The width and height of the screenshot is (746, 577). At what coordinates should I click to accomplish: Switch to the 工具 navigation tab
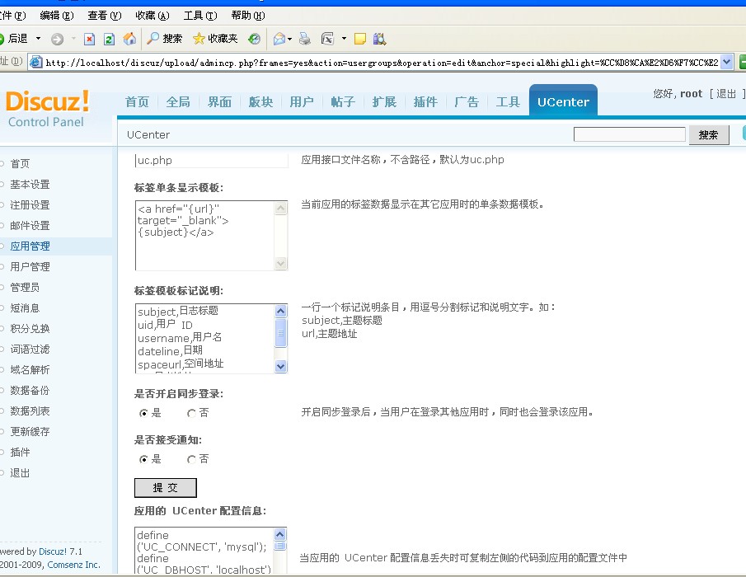(x=508, y=101)
